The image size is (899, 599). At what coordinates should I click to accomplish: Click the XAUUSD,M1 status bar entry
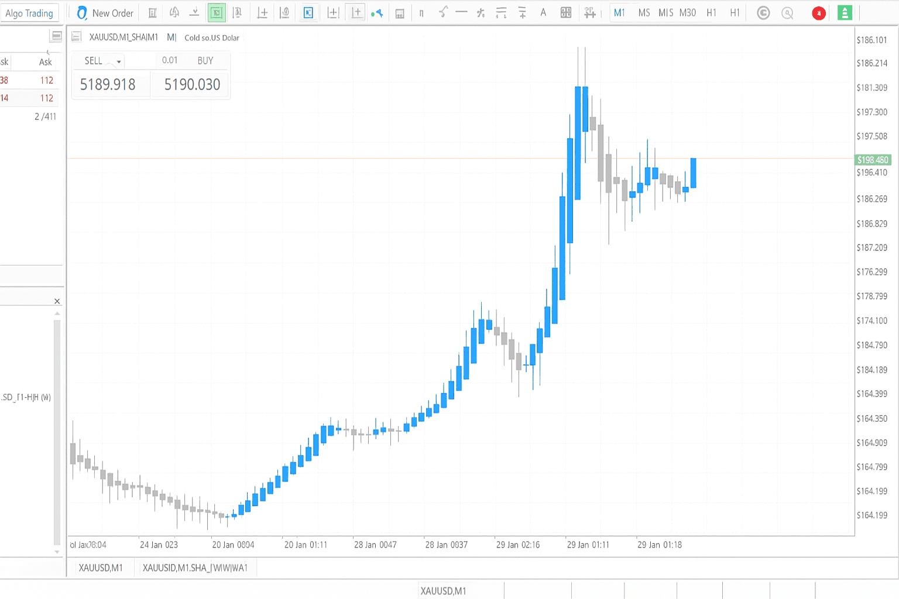point(443,591)
